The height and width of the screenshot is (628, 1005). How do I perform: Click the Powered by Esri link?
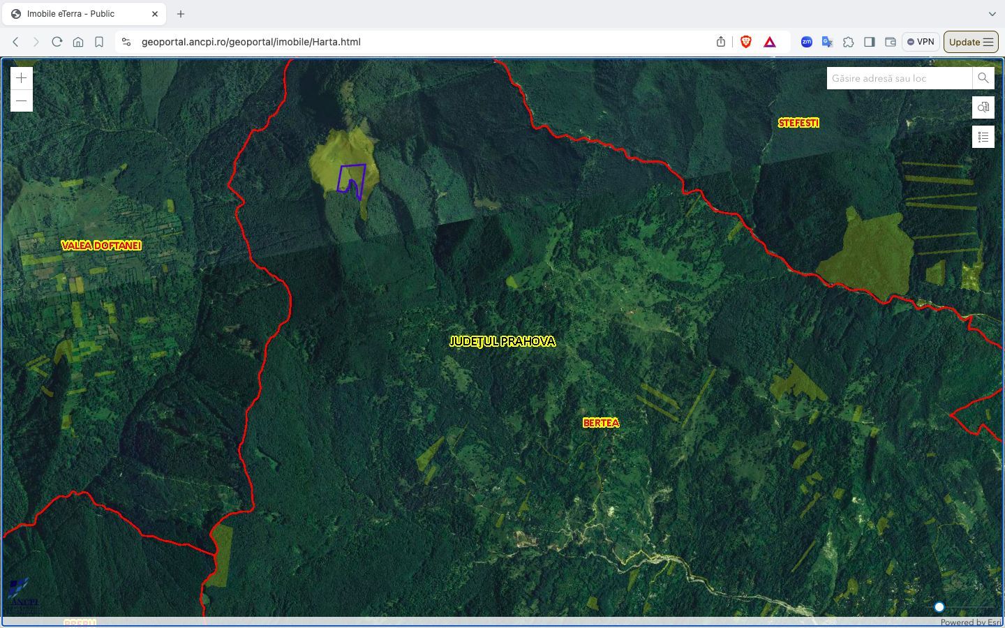click(x=971, y=622)
